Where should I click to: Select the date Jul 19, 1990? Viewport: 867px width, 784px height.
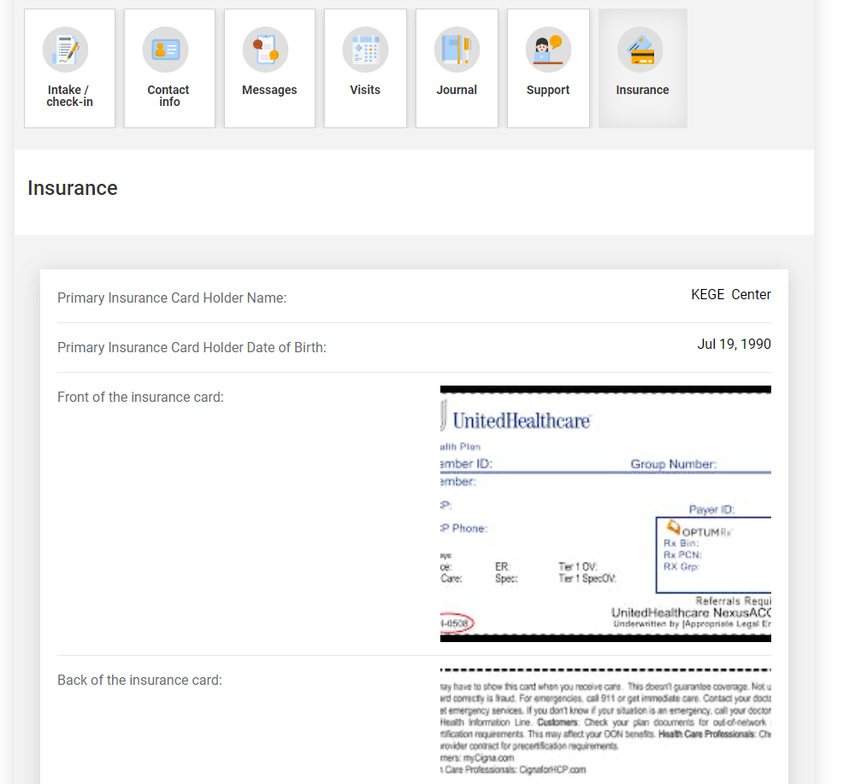(x=734, y=344)
